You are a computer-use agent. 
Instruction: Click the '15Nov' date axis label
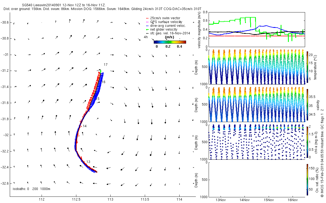(269, 200)
